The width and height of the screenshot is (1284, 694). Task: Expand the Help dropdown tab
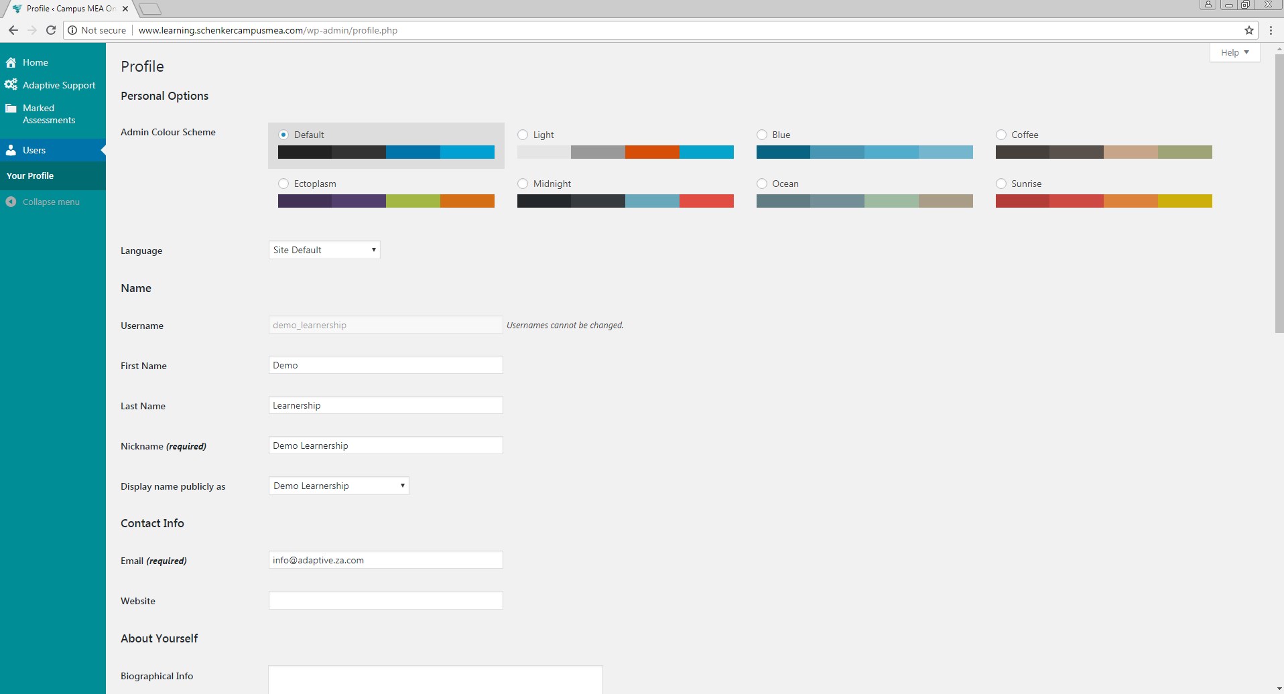click(1234, 52)
